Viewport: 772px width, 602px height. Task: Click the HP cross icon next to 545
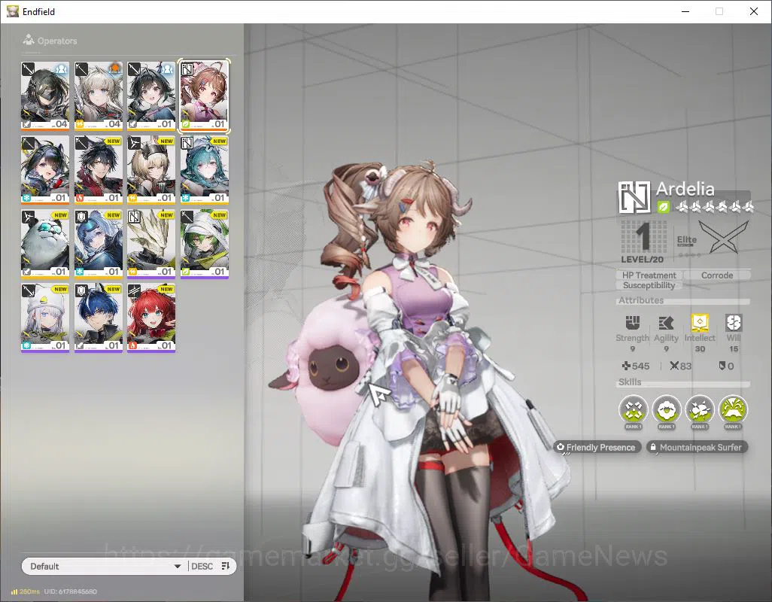point(626,366)
